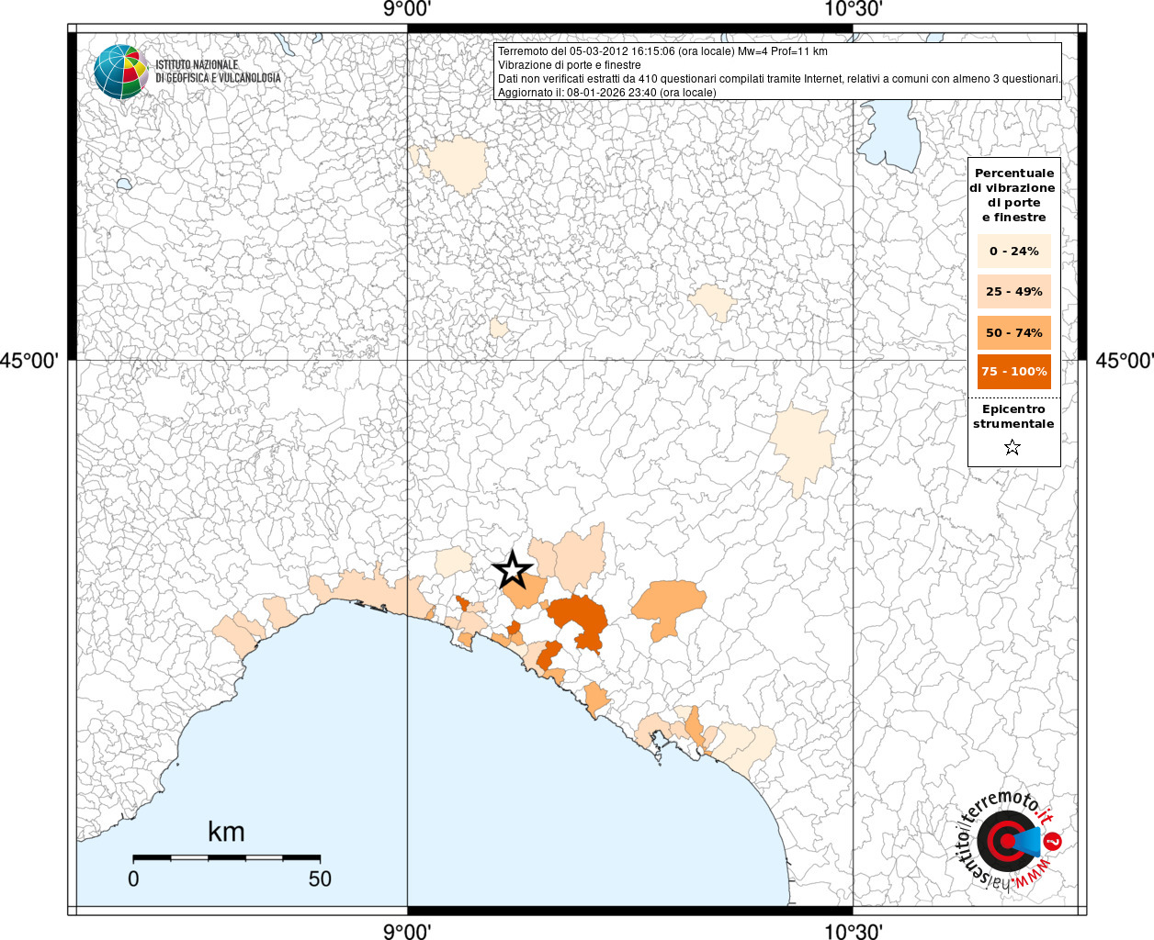The width and height of the screenshot is (1154, 940).
Task: Select the 50 - 74% legend swatch
Action: pos(1013,332)
